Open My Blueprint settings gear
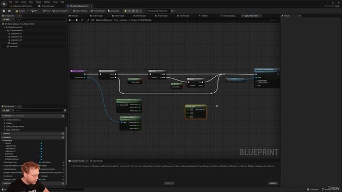Screen dimensions: 342x192 pyautogui.click(x=65, y=110)
